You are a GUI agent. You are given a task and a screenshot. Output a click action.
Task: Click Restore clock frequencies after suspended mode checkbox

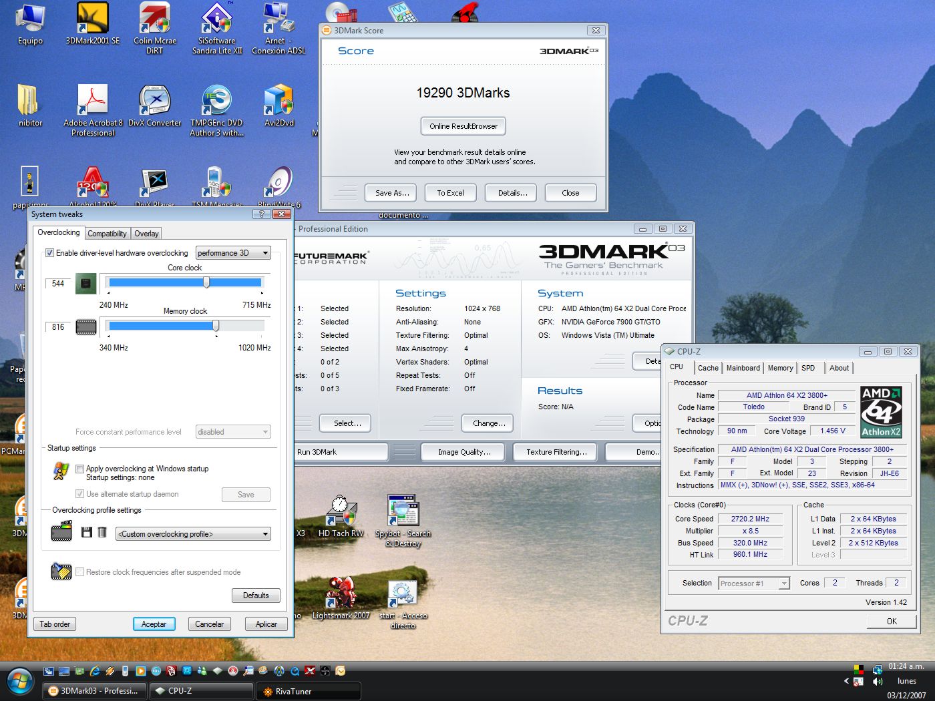click(x=80, y=572)
